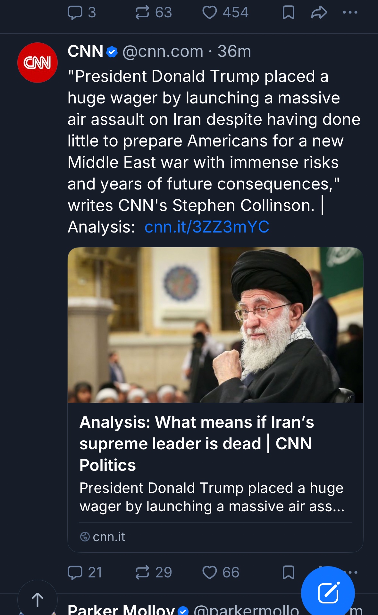
Task: Like the top post with 454 likes
Action: click(x=210, y=13)
